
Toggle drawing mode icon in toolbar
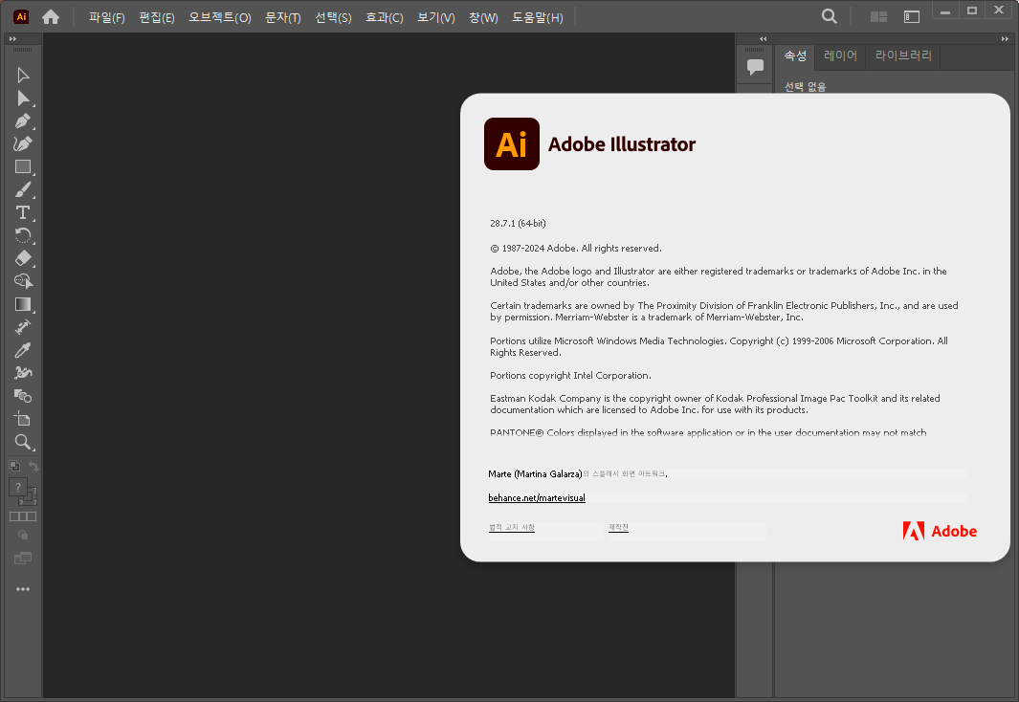(23, 535)
